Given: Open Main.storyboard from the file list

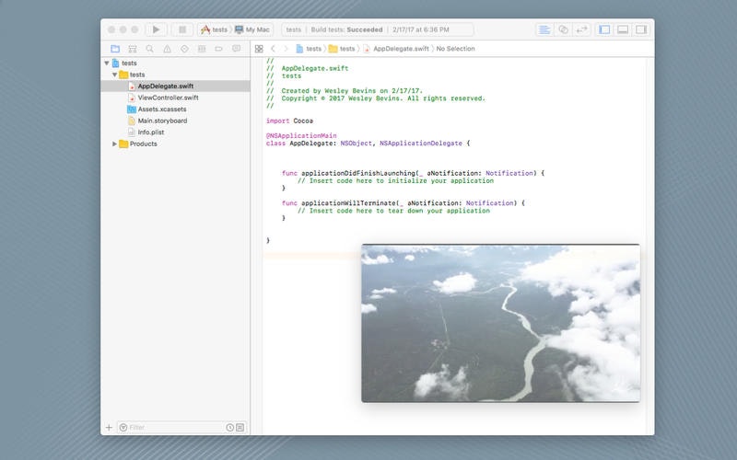Looking at the screenshot, I should tap(162, 121).
